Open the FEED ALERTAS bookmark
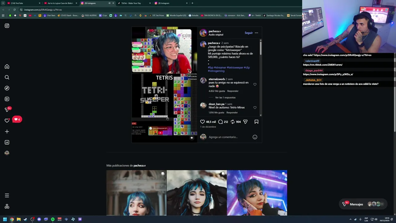This screenshot has height=223, width=396. (89, 15)
